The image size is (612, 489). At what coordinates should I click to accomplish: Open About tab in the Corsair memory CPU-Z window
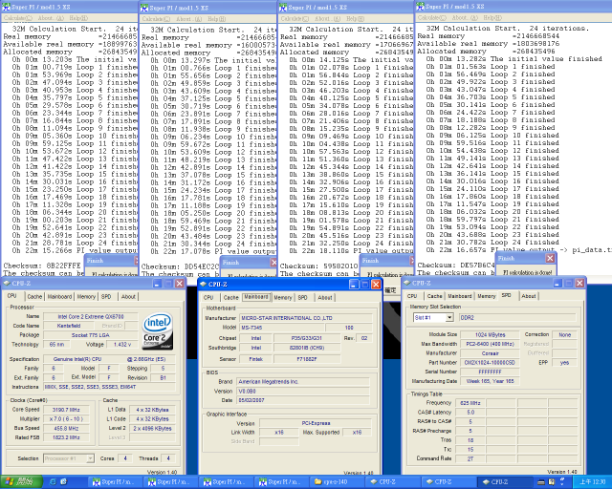pyautogui.click(x=529, y=296)
